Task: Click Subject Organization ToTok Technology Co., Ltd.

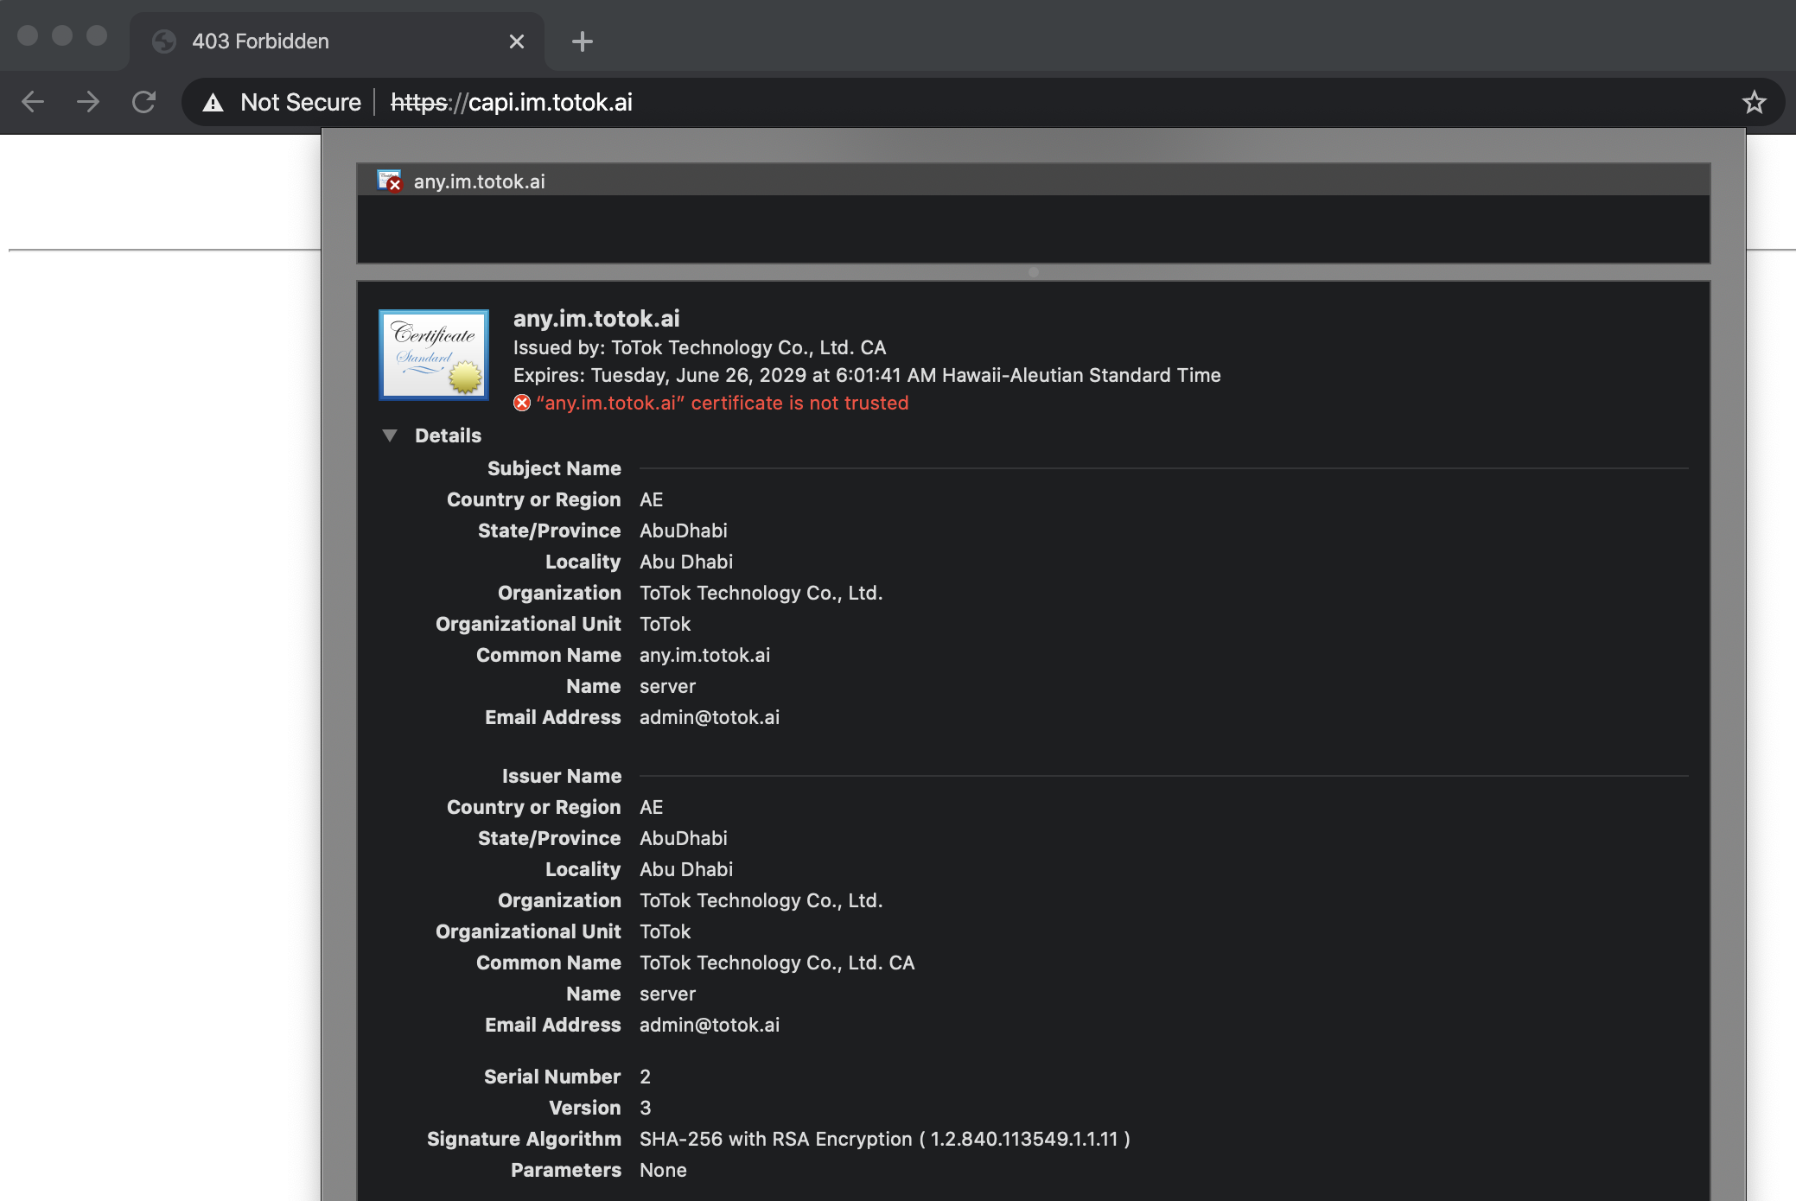Action: coord(761,593)
